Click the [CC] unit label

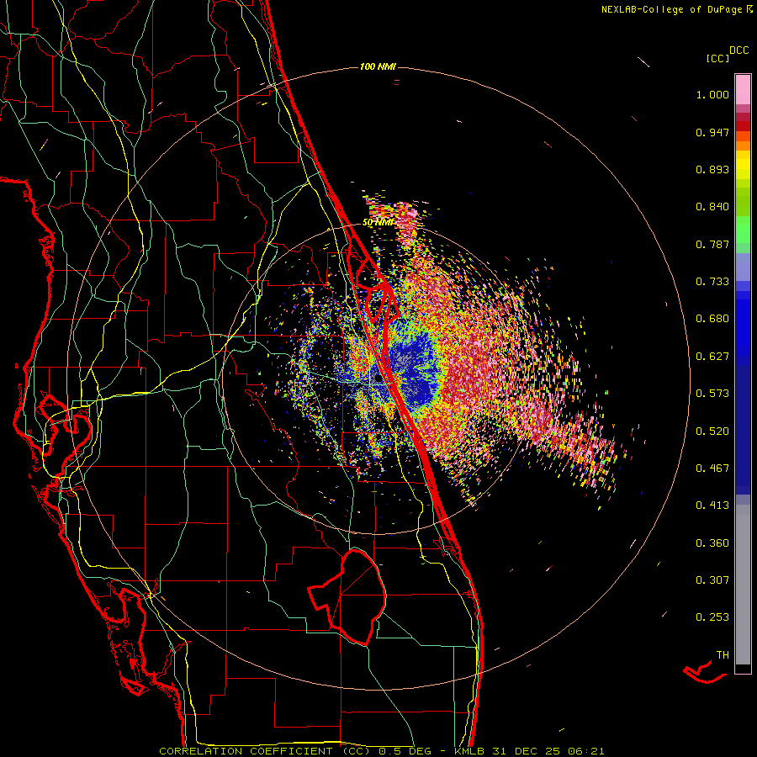[x=718, y=58]
